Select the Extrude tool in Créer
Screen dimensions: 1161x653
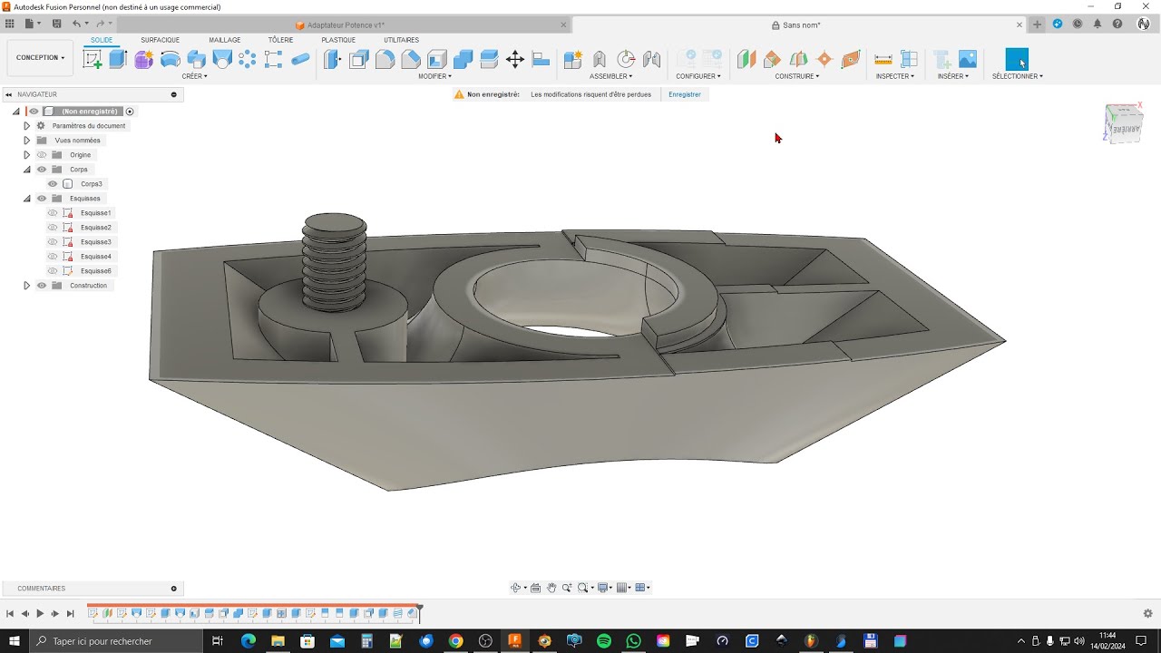[x=118, y=60]
